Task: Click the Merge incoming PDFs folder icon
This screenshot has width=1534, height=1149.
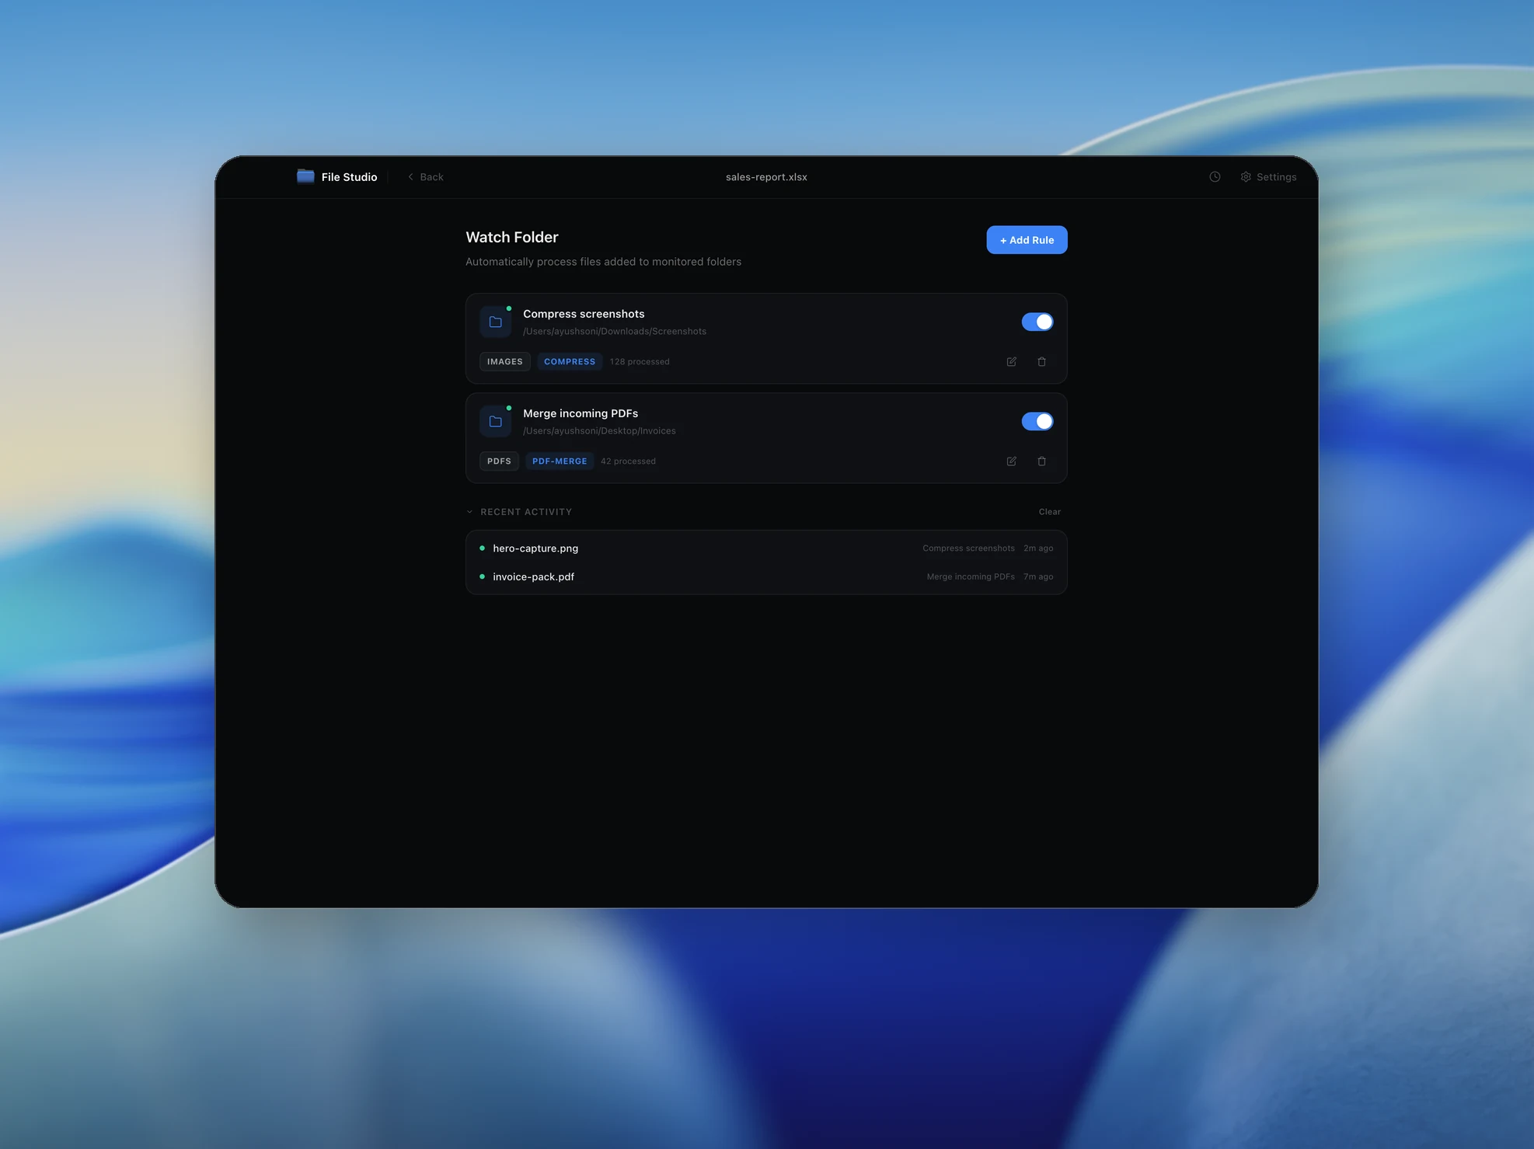Action: (496, 422)
